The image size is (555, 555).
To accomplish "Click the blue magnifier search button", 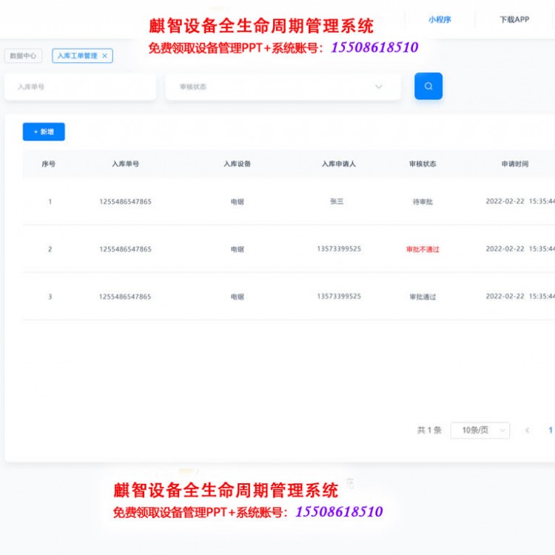I will pos(428,87).
